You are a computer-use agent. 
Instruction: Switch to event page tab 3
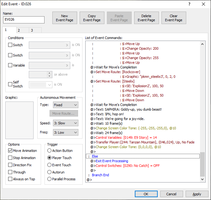pos(32,30)
